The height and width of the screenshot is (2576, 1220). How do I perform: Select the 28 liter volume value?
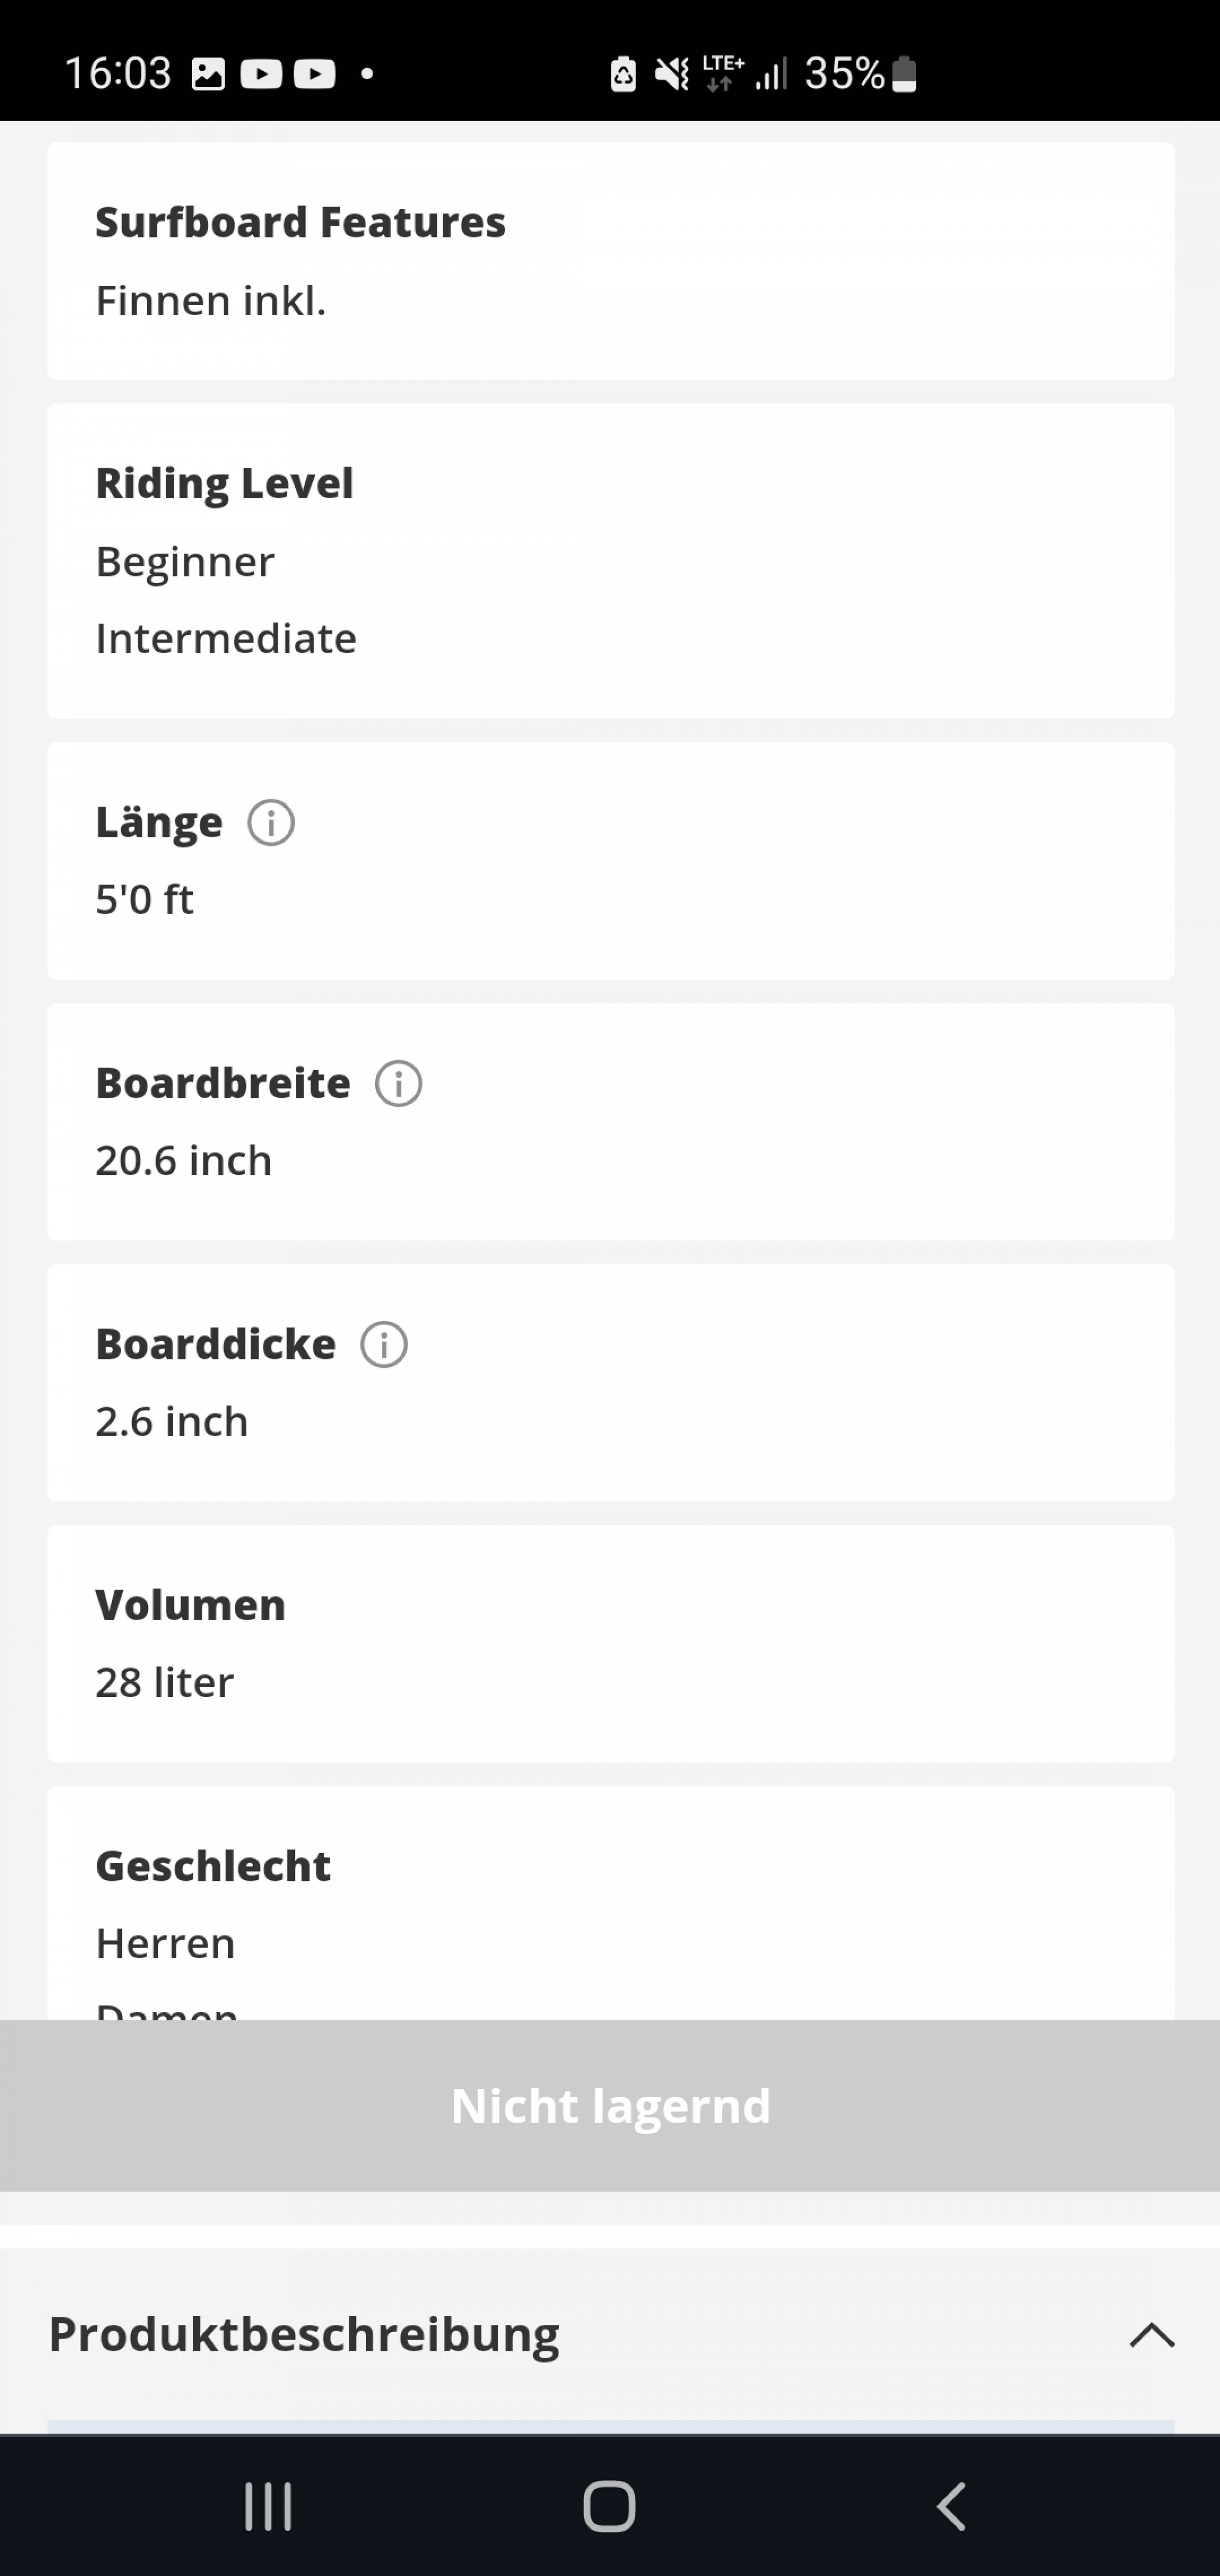click(x=164, y=1683)
